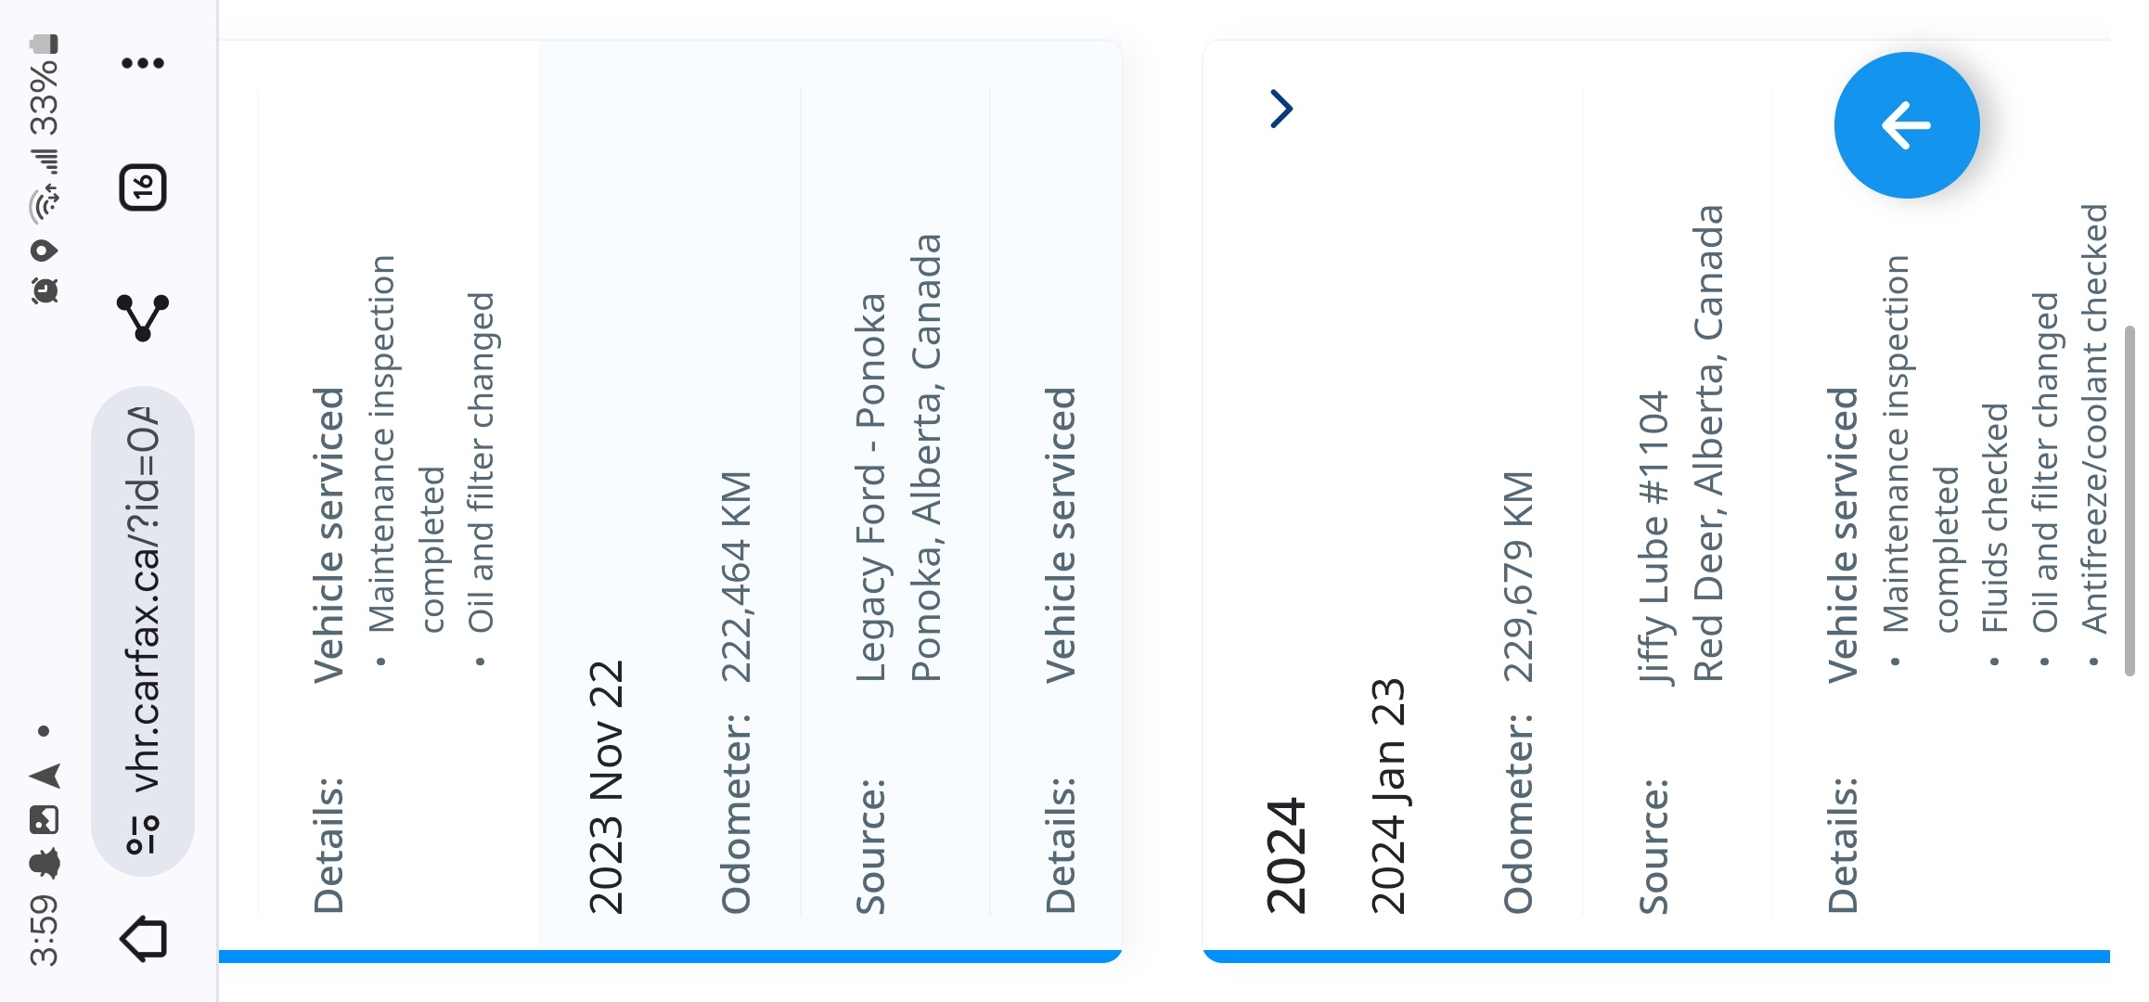Tap the battery icon in status bar
Image resolution: width=2149 pixels, height=1002 pixels.
point(44,44)
